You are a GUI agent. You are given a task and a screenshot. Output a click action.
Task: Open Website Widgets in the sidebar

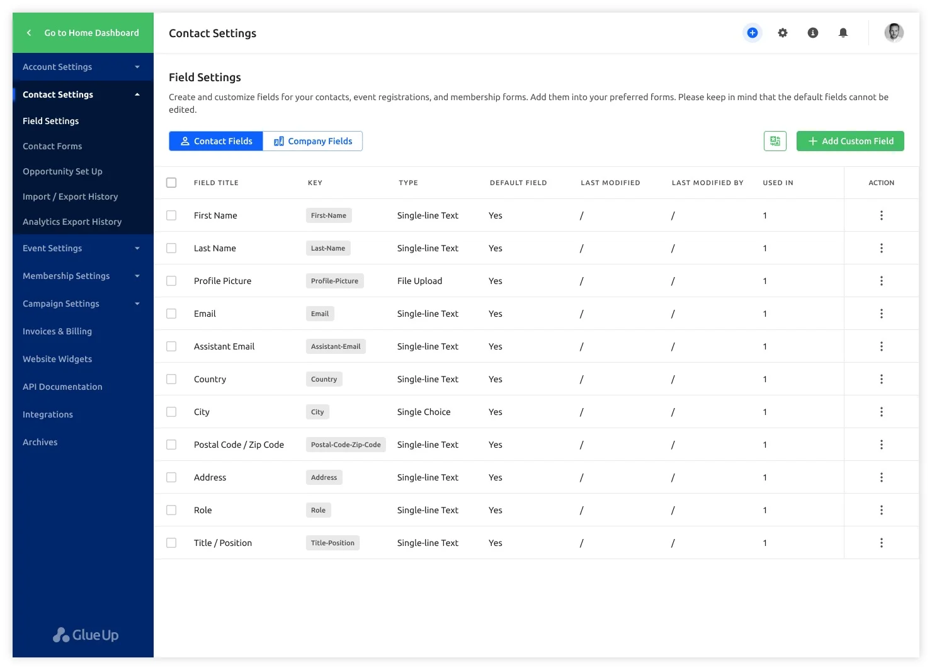[x=57, y=359]
